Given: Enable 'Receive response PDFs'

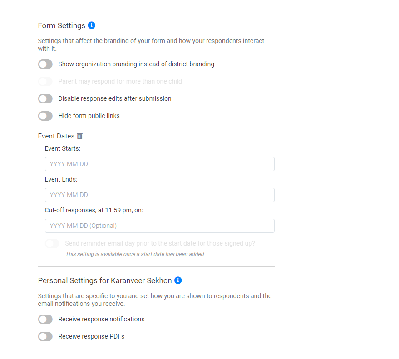Looking at the screenshot, I should [x=45, y=336].
